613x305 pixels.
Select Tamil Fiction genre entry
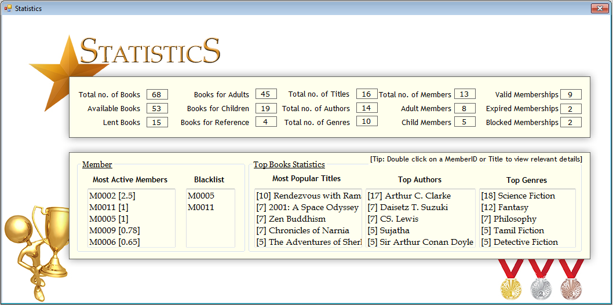tap(512, 230)
